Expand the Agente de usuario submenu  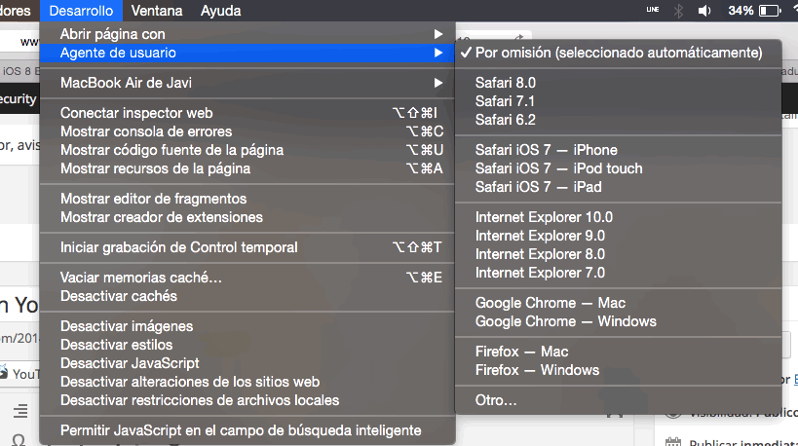coord(247,53)
